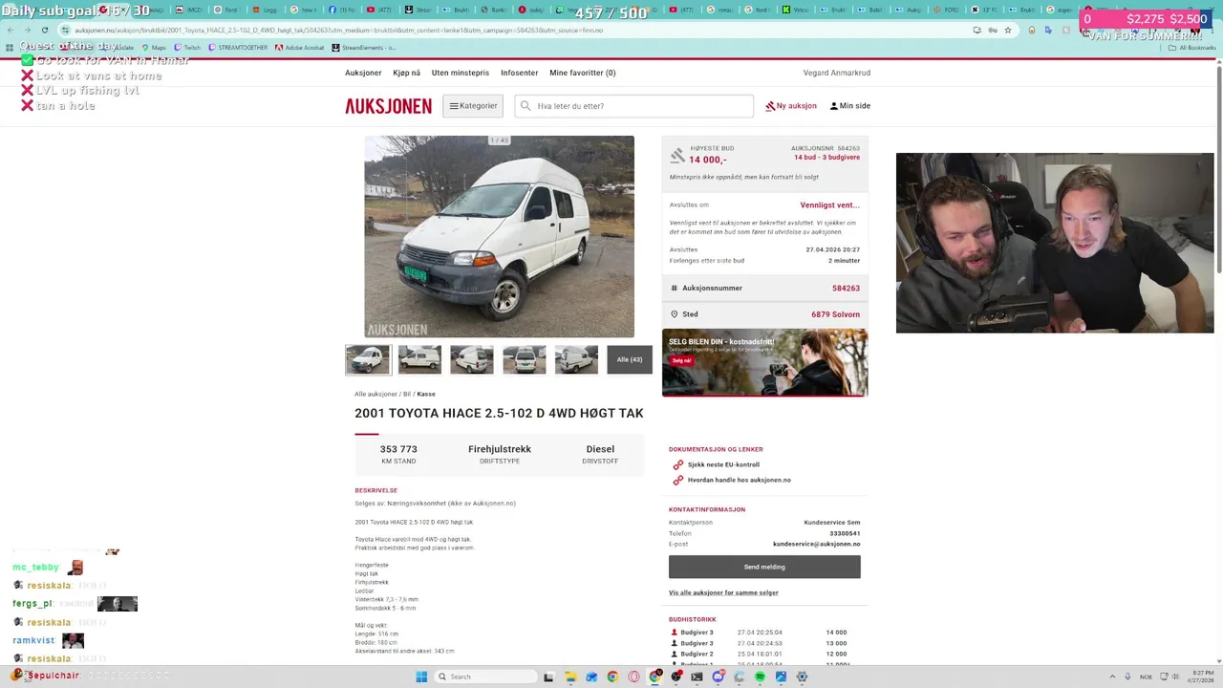
Task: Select the second van thumbnail
Action: 419,359
